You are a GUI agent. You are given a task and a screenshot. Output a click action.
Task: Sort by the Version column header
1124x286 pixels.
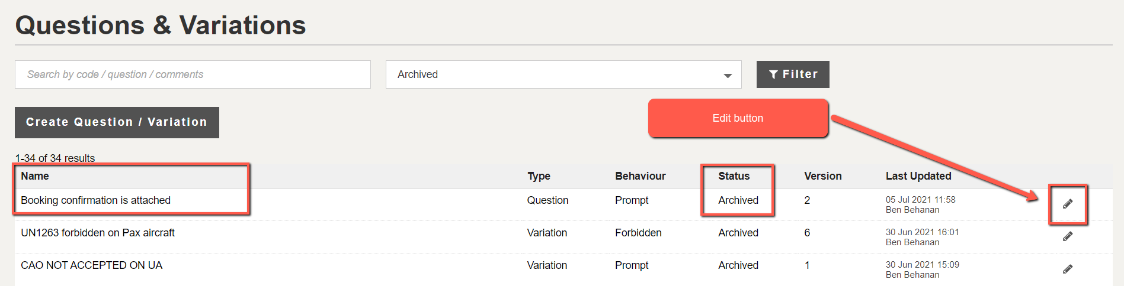(823, 176)
